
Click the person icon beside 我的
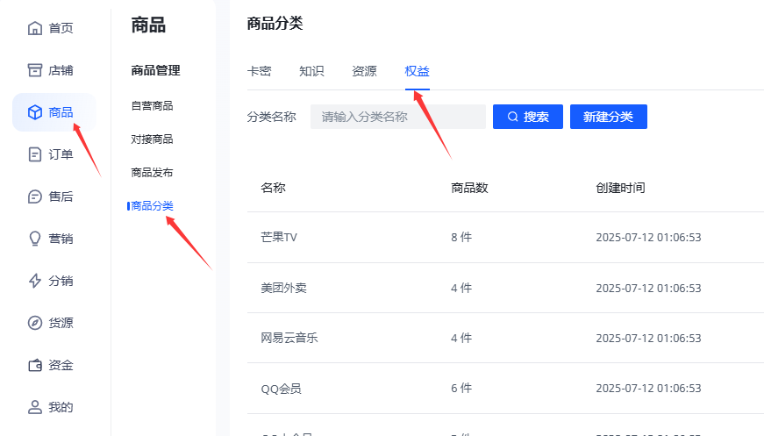point(34,407)
